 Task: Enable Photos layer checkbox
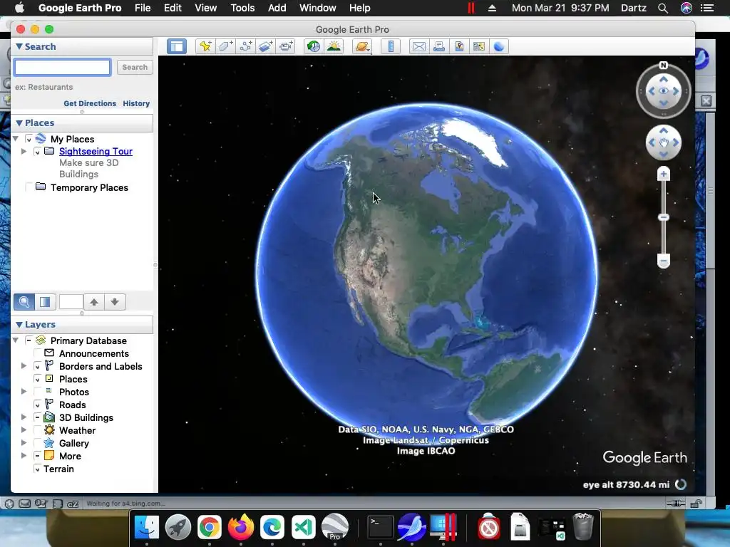(x=37, y=392)
